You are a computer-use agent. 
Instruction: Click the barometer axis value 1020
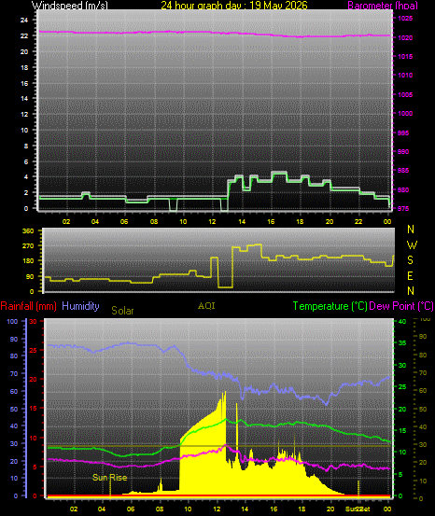point(405,38)
